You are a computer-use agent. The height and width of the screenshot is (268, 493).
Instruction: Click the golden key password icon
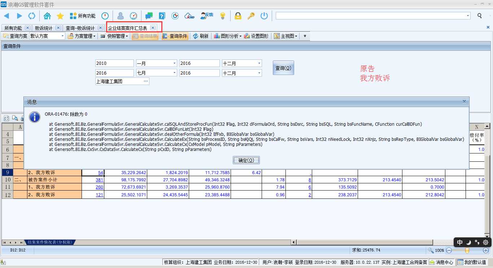click(251, 16)
